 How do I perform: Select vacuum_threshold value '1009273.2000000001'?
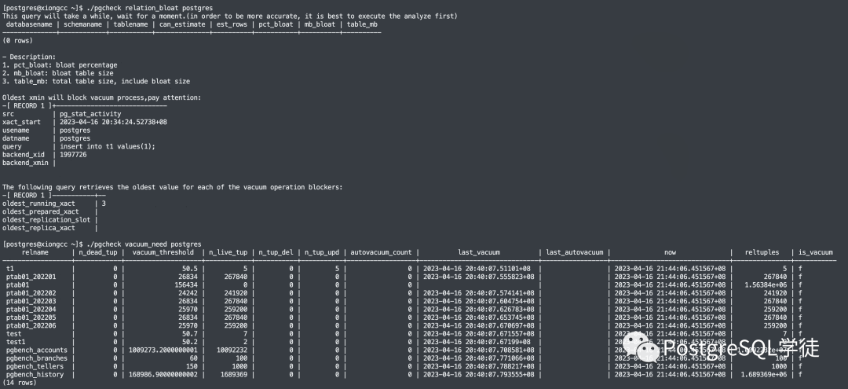[163, 350]
